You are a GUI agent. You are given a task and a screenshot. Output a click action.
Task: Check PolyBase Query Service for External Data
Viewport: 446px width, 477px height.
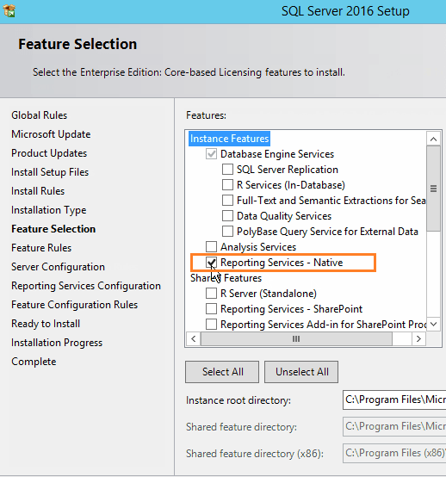pyautogui.click(x=227, y=232)
